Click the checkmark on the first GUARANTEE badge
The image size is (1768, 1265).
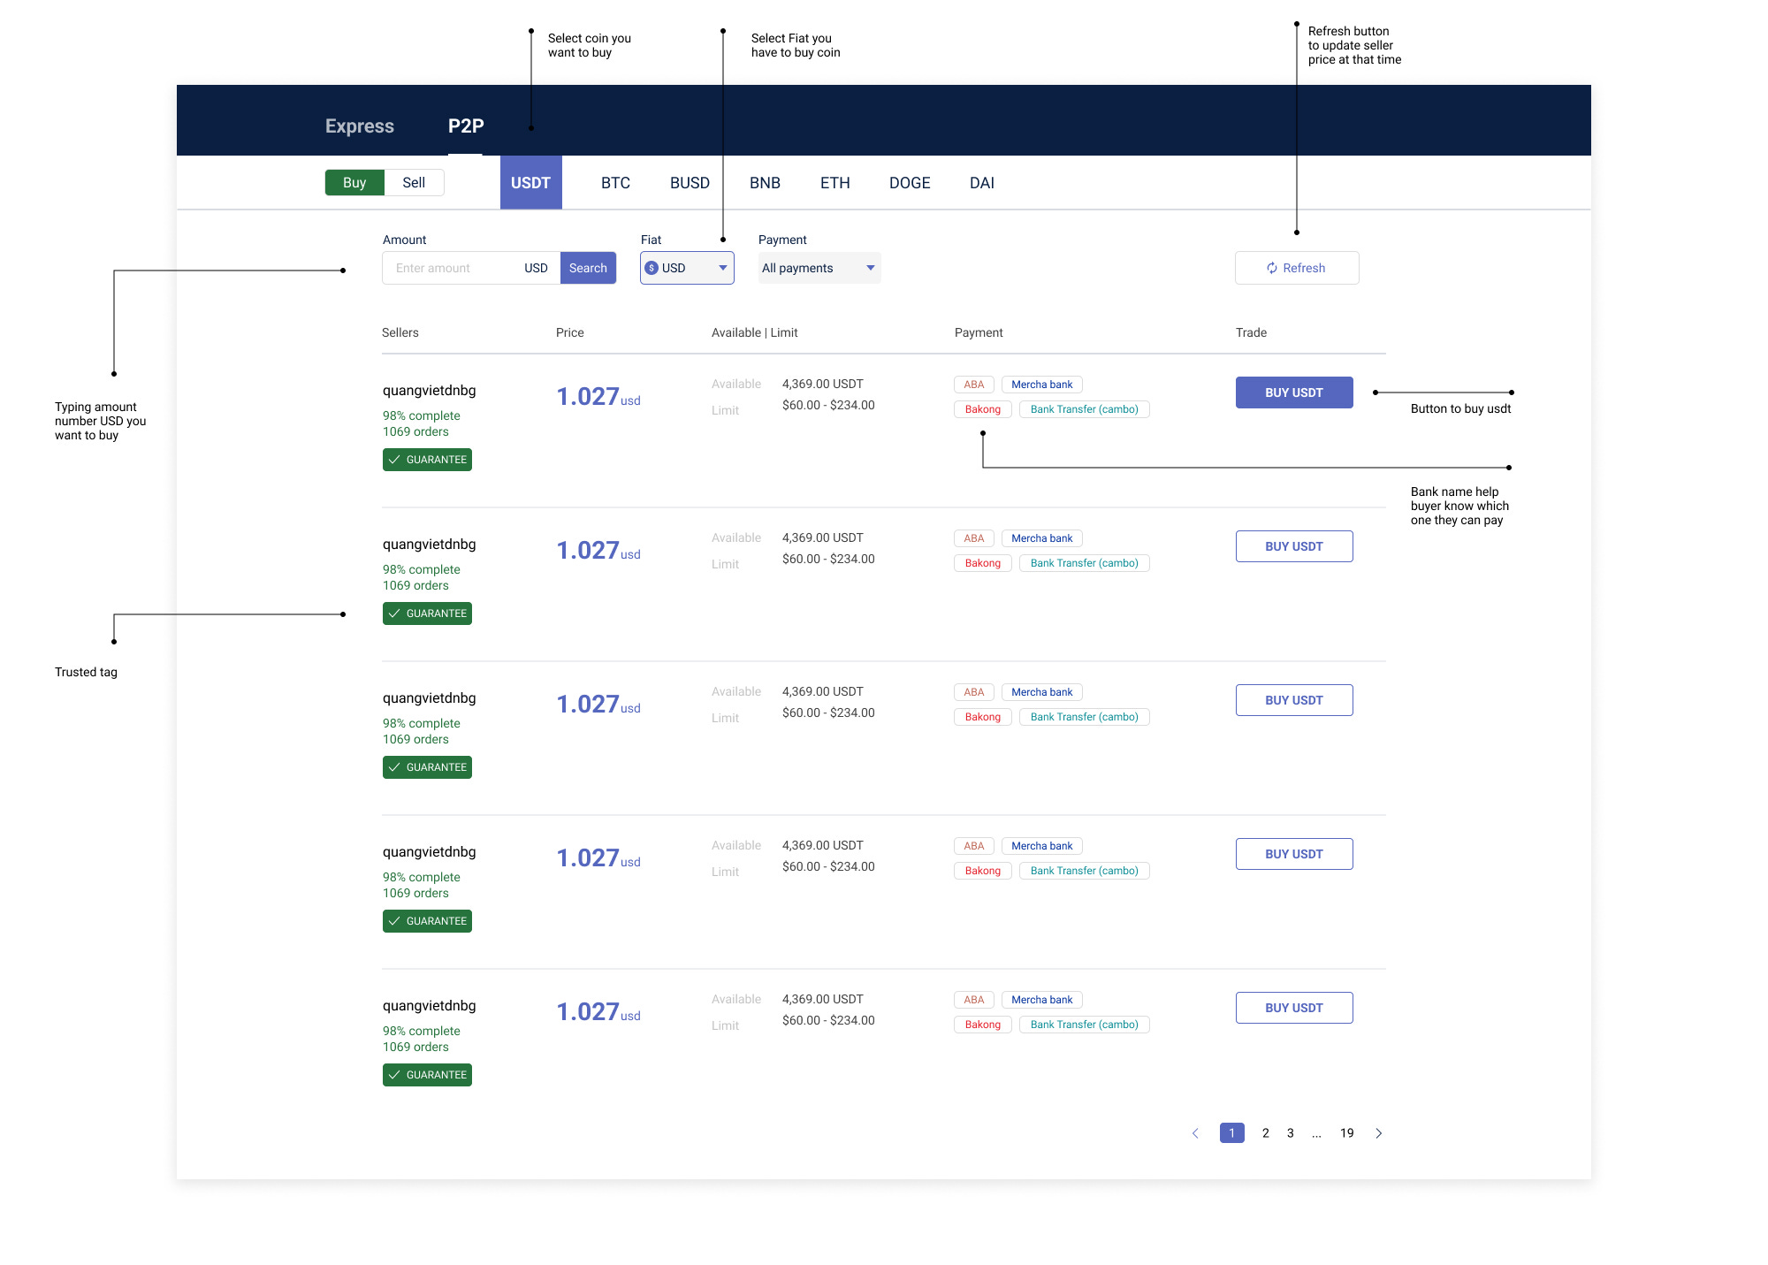pyautogui.click(x=396, y=459)
